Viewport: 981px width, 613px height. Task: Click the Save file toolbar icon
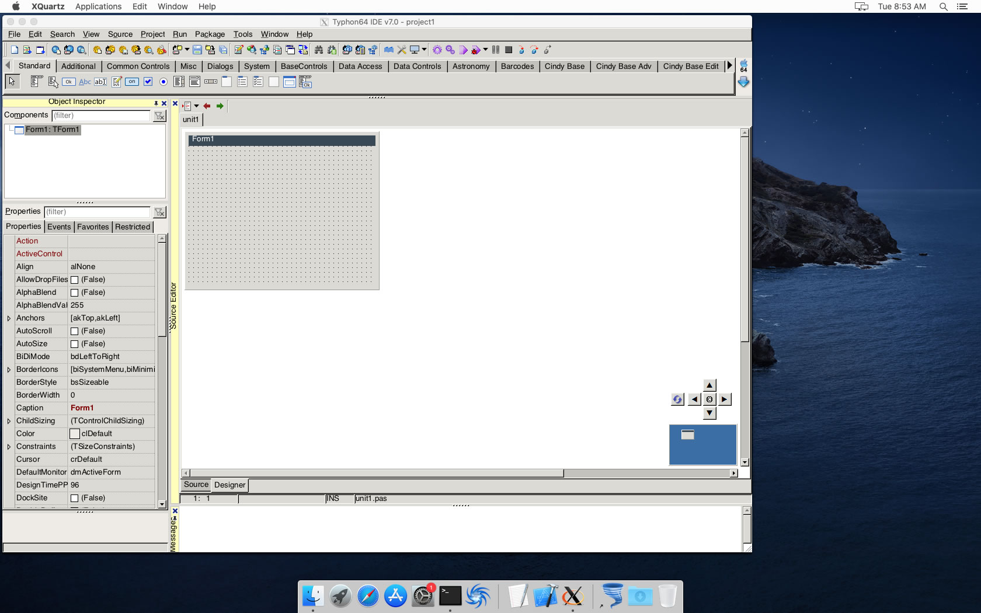(x=197, y=50)
